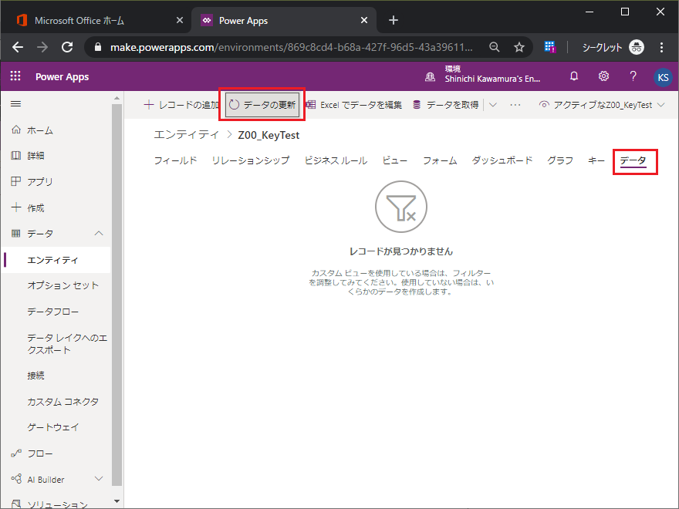Image resolution: width=679 pixels, height=509 pixels.
Task: Switch to ビュー tab
Action: (395, 160)
